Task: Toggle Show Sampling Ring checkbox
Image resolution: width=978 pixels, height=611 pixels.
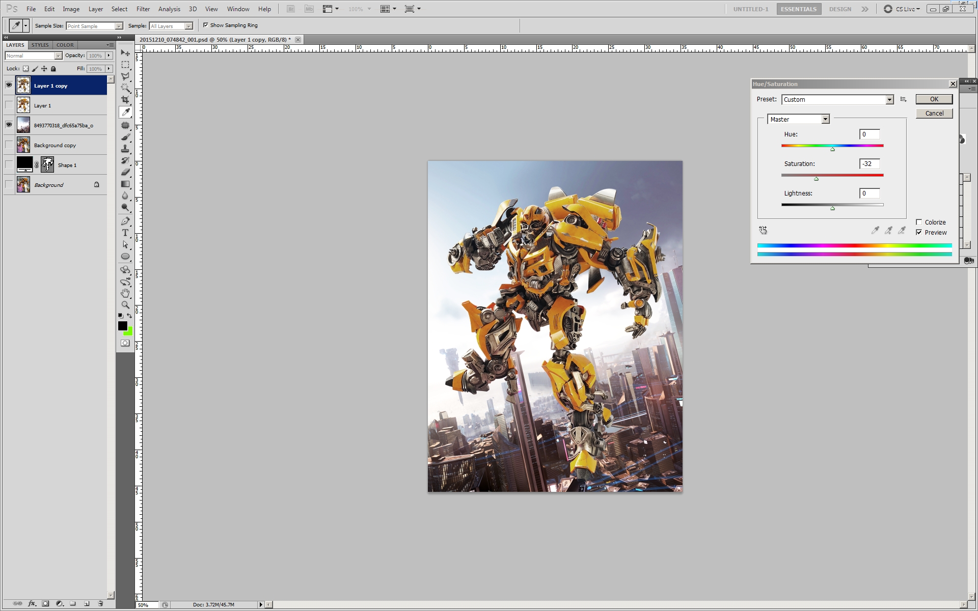Action: (x=206, y=25)
